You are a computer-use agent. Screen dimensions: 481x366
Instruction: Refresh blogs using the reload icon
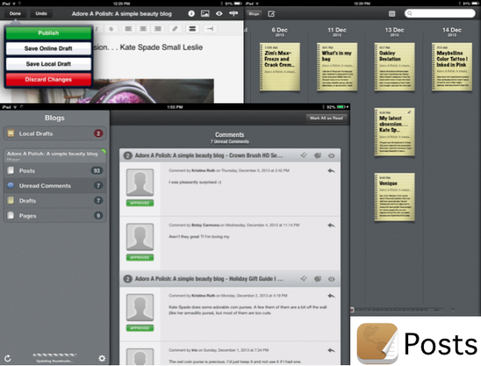(x=8, y=358)
